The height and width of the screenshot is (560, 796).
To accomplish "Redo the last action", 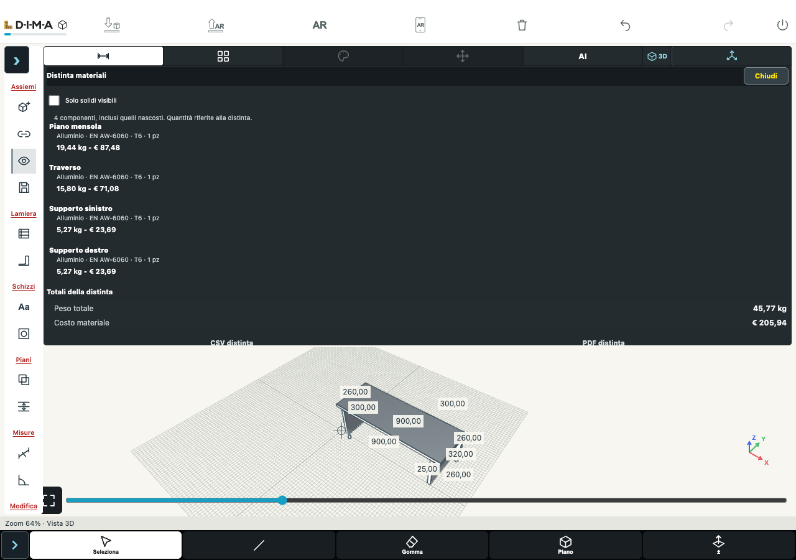I will [x=728, y=25].
